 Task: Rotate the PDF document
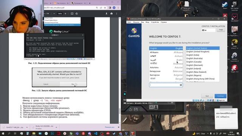(x=77, y=14)
